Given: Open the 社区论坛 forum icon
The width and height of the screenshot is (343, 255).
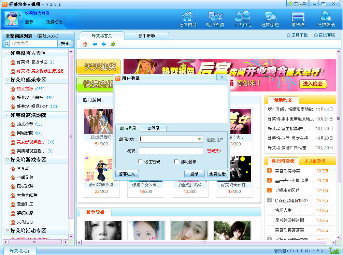Looking at the screenshot, I should click(x=270, y=19).
